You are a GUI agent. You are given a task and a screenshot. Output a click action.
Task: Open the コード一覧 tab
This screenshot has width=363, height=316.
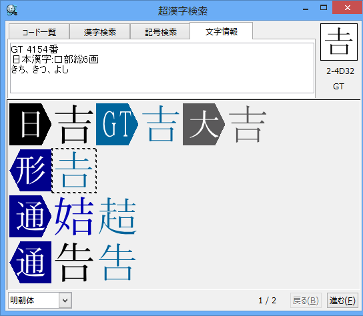coord(39,32)
